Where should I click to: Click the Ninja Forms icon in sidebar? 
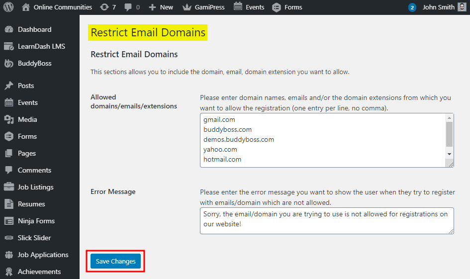coord(9,221)
